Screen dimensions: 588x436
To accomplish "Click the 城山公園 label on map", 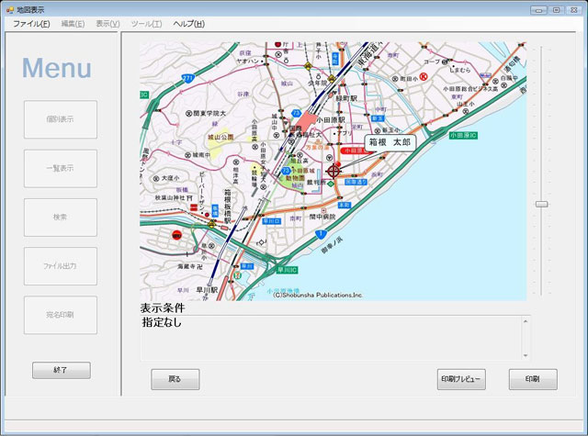I will tap(220, 137).
